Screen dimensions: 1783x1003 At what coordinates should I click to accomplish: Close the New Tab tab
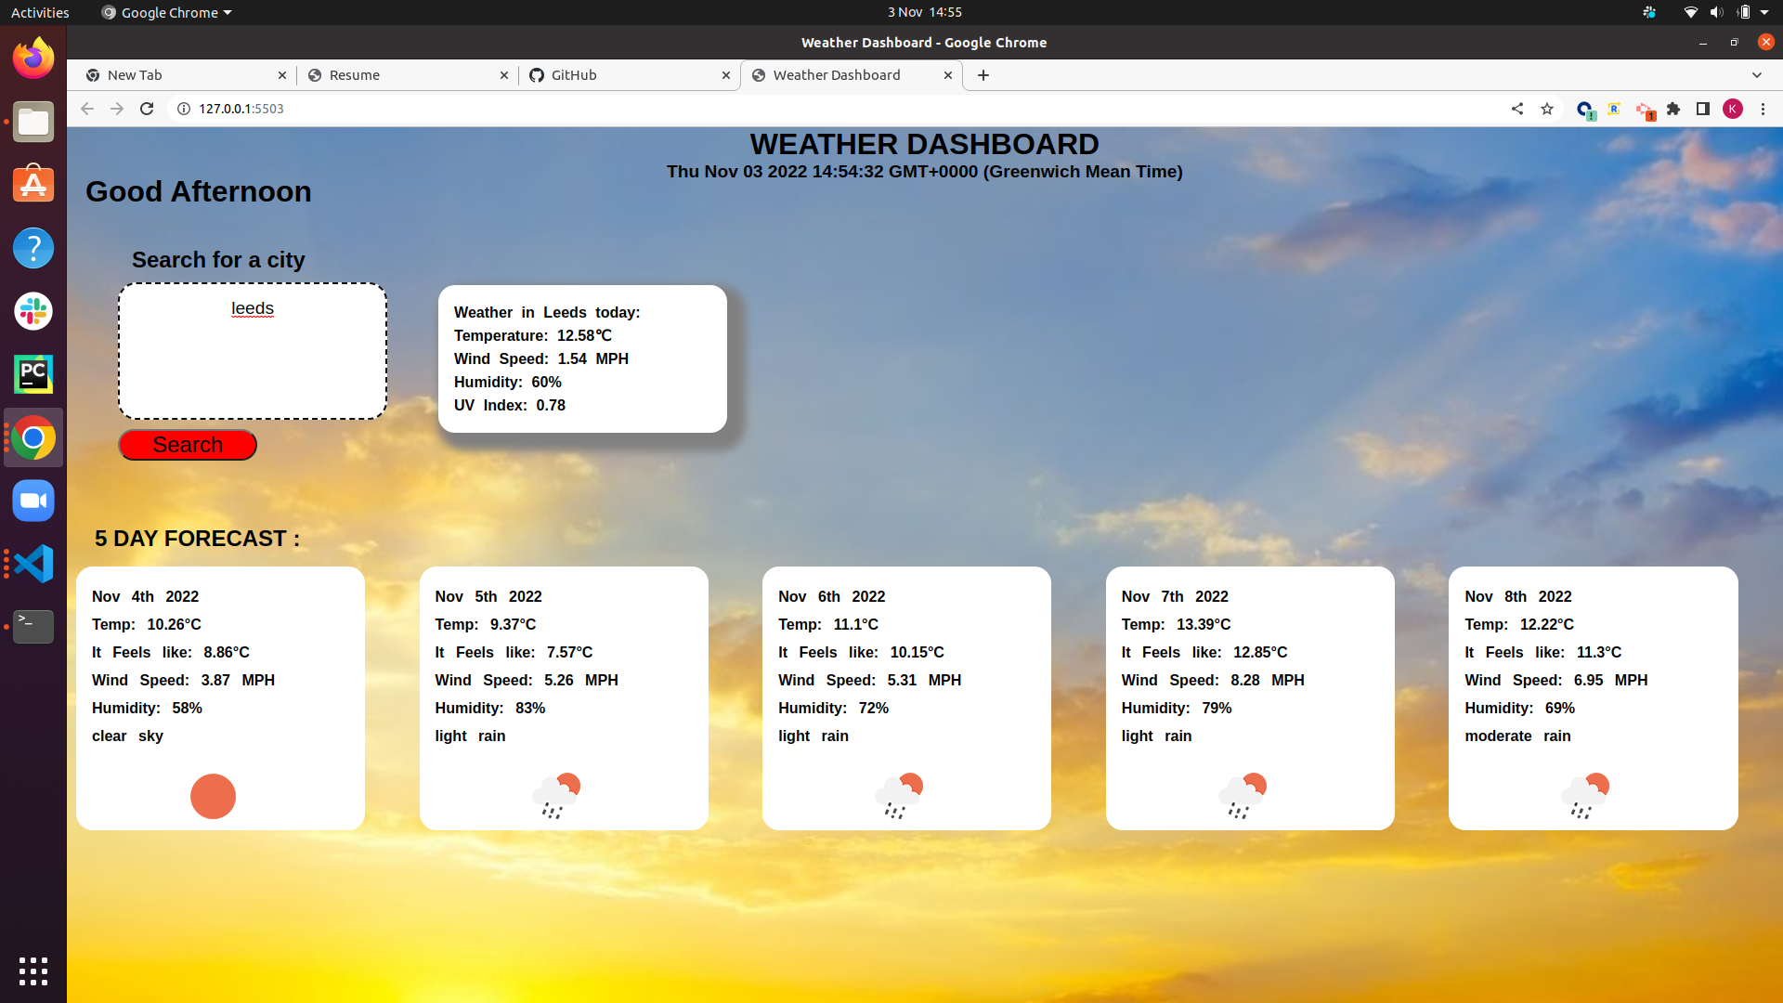(x=282, y=75)
